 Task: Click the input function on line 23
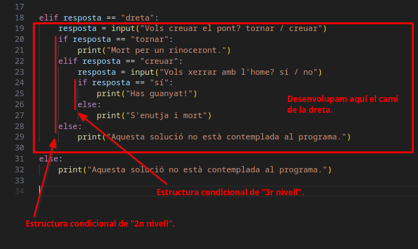(143, 72)
